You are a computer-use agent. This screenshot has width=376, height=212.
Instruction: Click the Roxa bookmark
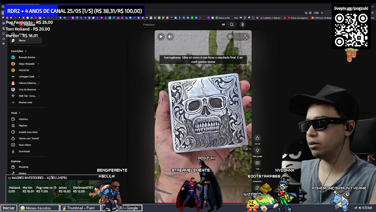236,18
